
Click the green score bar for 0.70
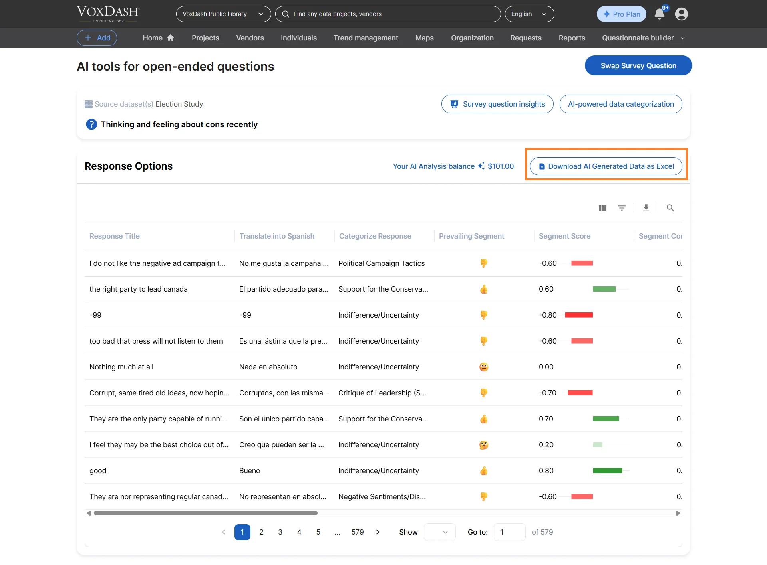coord(606,419)
